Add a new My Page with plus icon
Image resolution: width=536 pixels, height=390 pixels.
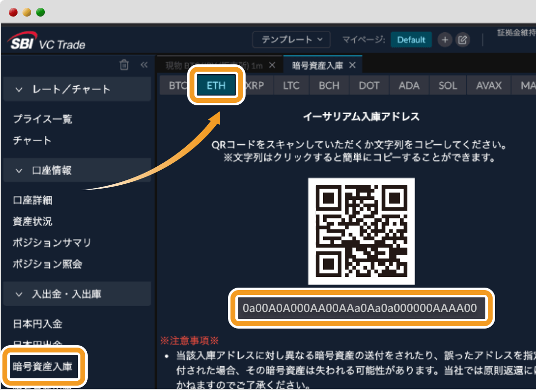coord(445,40)
